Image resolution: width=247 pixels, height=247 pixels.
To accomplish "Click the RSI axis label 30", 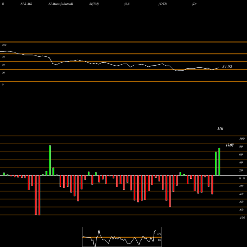I will coord(3,73).
